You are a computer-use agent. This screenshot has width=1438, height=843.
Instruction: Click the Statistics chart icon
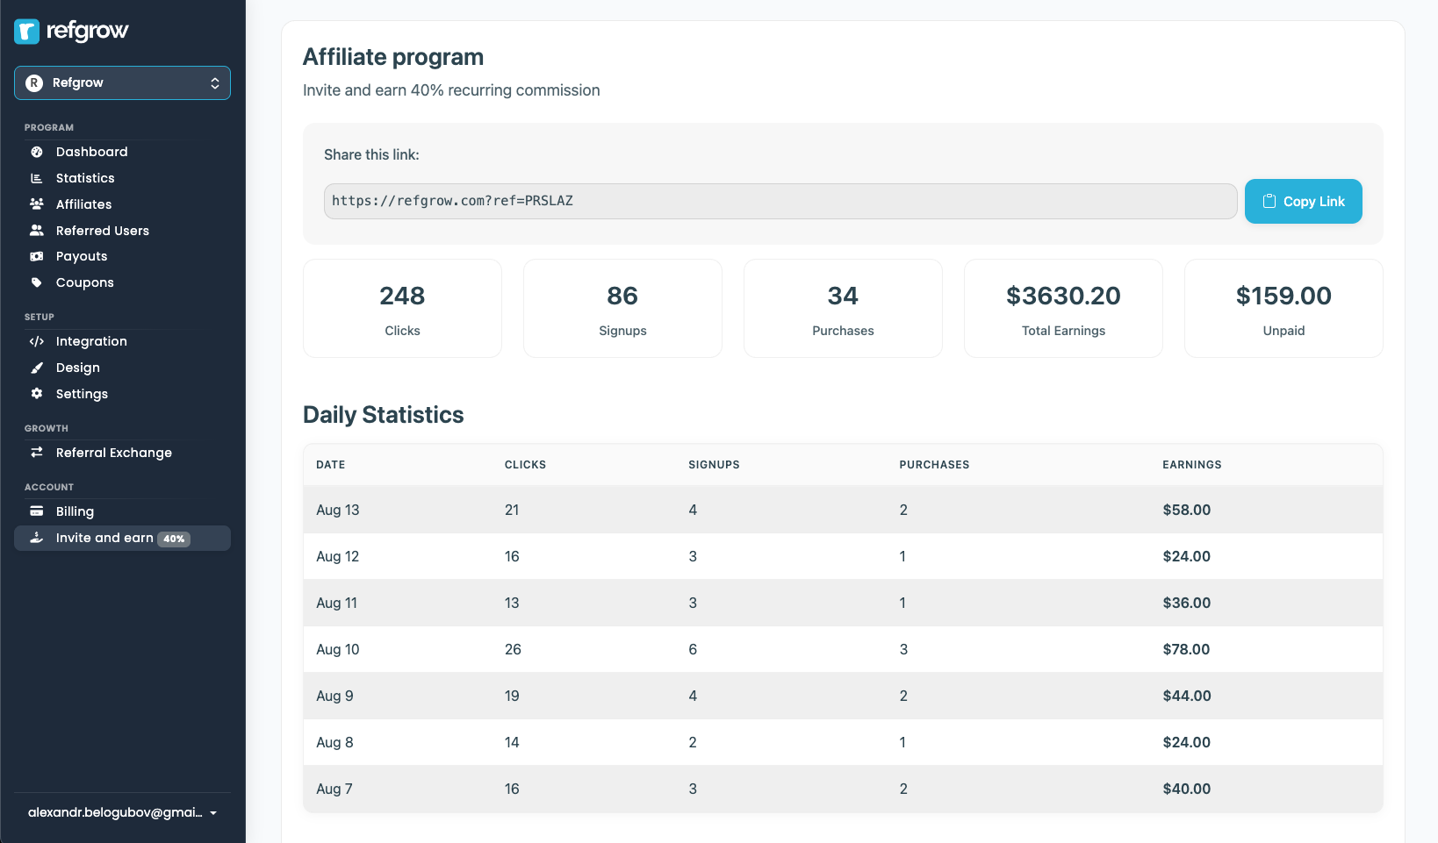pyautogui.click(x=37, y=178)
